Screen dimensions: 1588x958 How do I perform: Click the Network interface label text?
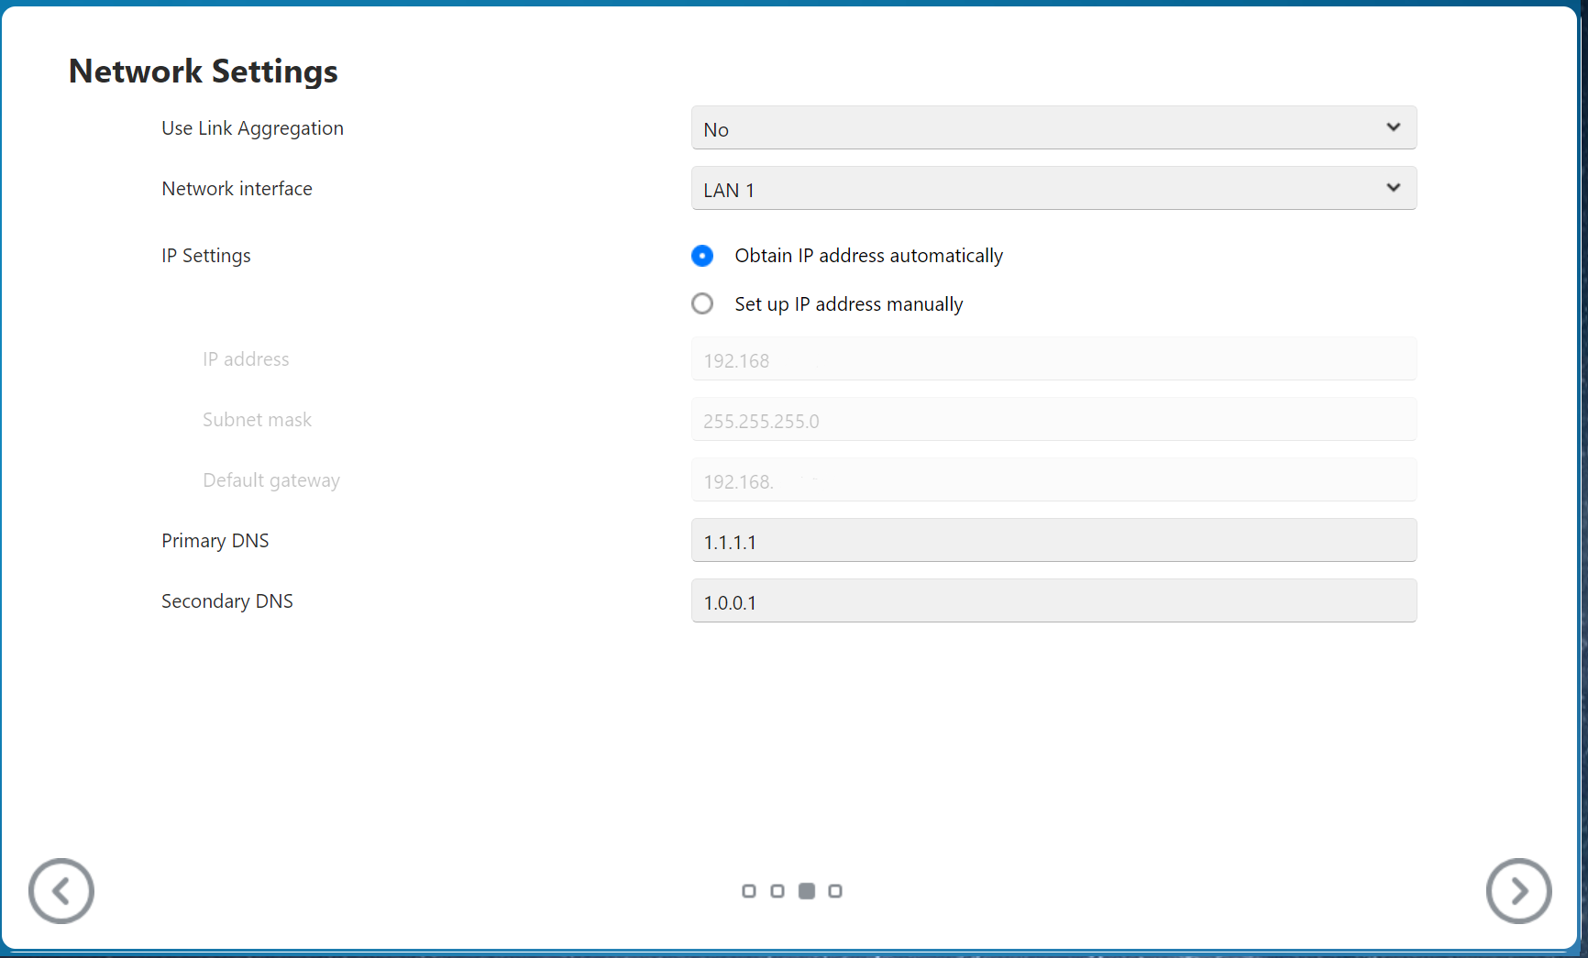click(237, 189)
